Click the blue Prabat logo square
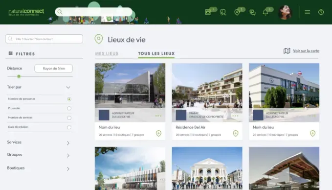 click(181, 115)
